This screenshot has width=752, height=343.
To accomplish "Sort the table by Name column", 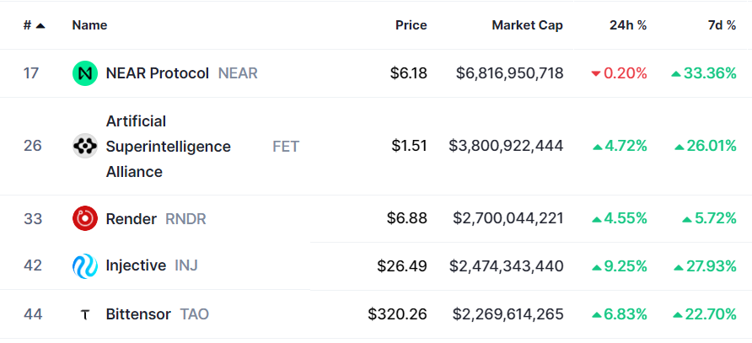I will point(89,25).
